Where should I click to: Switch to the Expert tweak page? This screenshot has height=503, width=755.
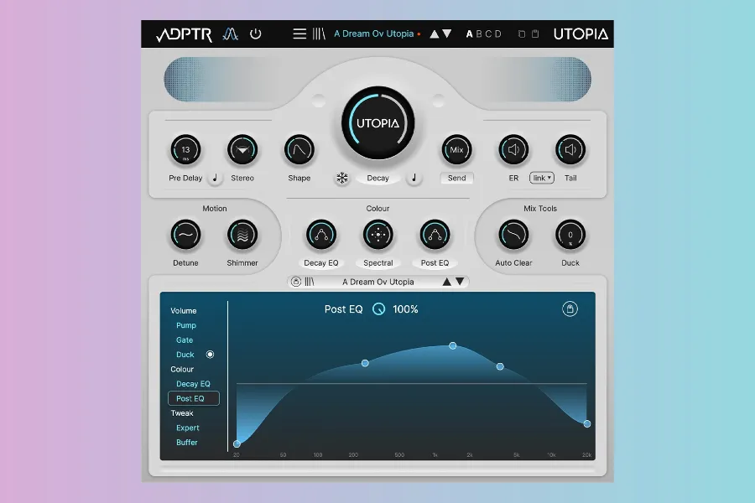click(188, 428)
